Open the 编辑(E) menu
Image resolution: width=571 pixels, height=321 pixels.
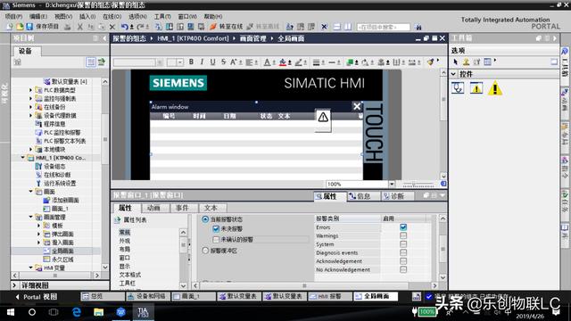[x=38, y=16]
